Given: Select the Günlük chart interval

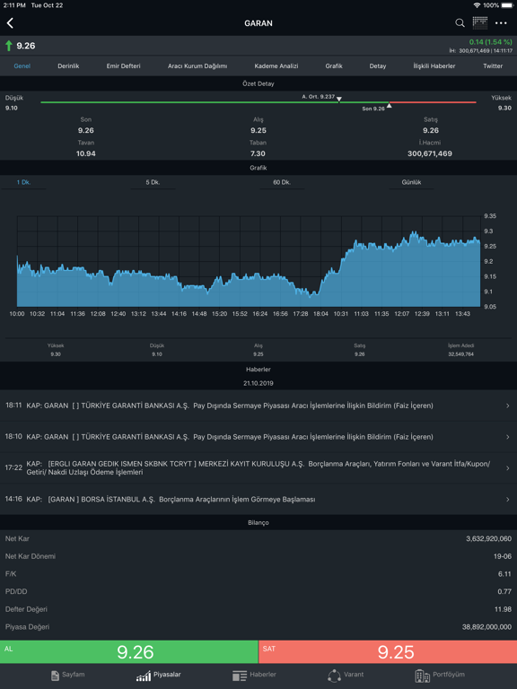Looking at the screenshot, I should [x=411, y=182].
